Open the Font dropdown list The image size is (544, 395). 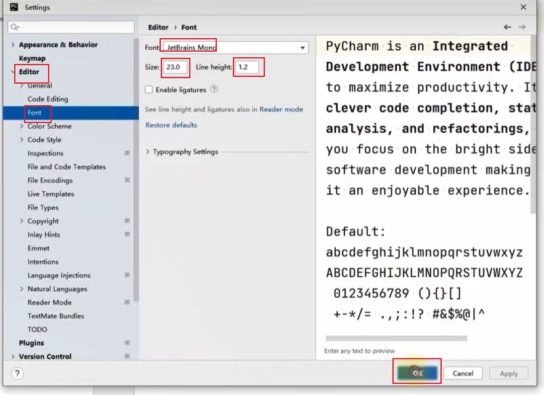coord(302,48)
